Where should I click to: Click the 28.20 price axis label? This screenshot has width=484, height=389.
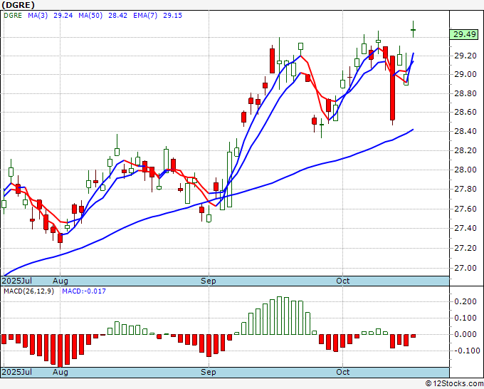(465, 150)
